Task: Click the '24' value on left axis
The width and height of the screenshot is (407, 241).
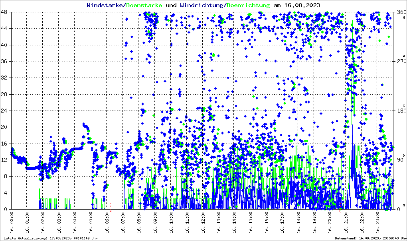Action: point(6,111)
